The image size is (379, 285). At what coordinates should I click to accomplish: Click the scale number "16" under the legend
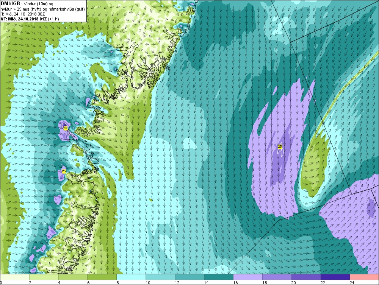tap(235, 283)
